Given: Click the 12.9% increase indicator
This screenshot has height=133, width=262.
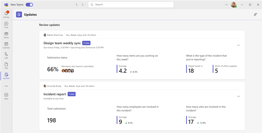Looking at the screenshot, I should [201, 123].
